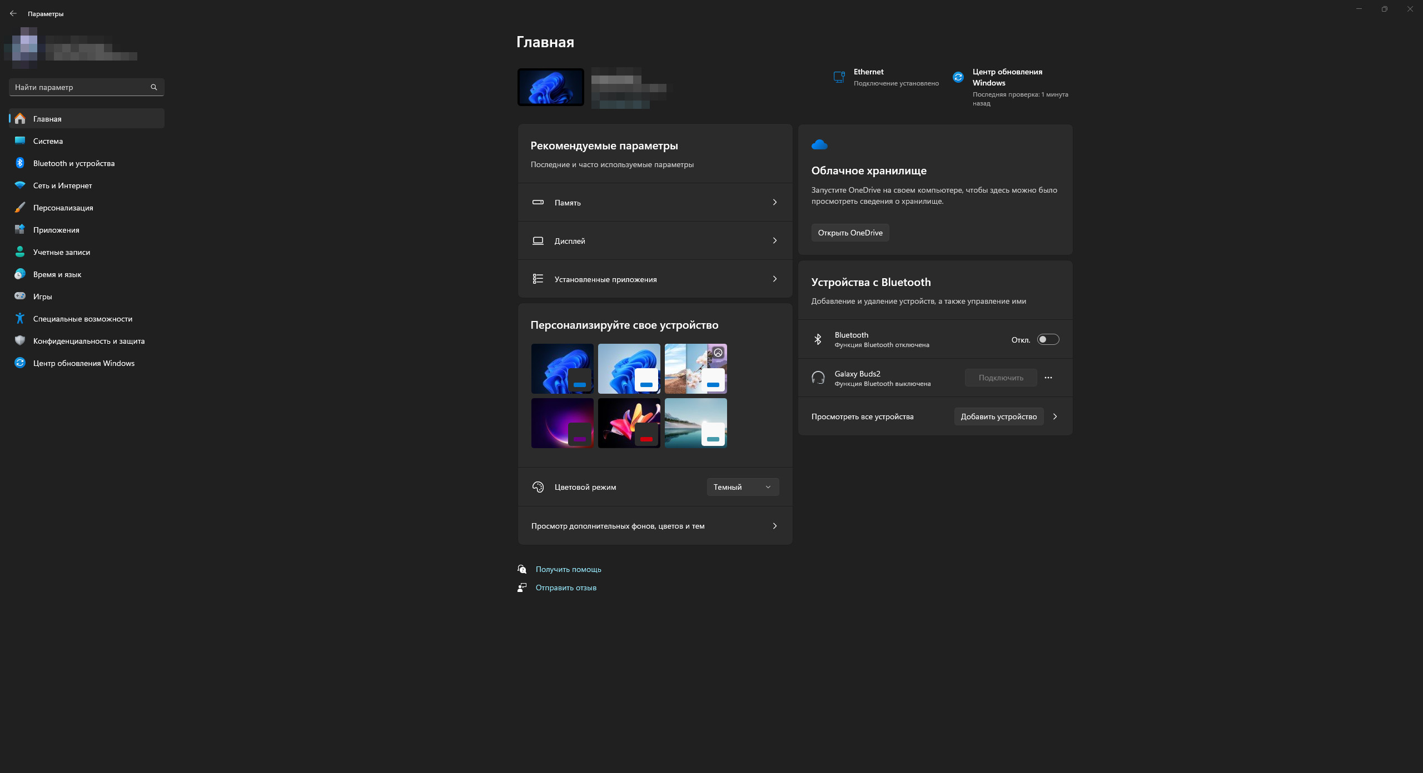Click the OneDrive cloud icon
The height and width of the screenshot is (773, 1423).
(x=819, y=145)
